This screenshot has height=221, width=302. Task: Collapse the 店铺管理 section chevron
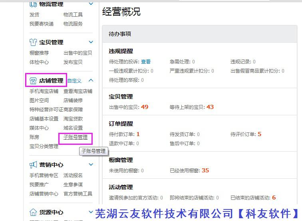[x=91, y=80]
